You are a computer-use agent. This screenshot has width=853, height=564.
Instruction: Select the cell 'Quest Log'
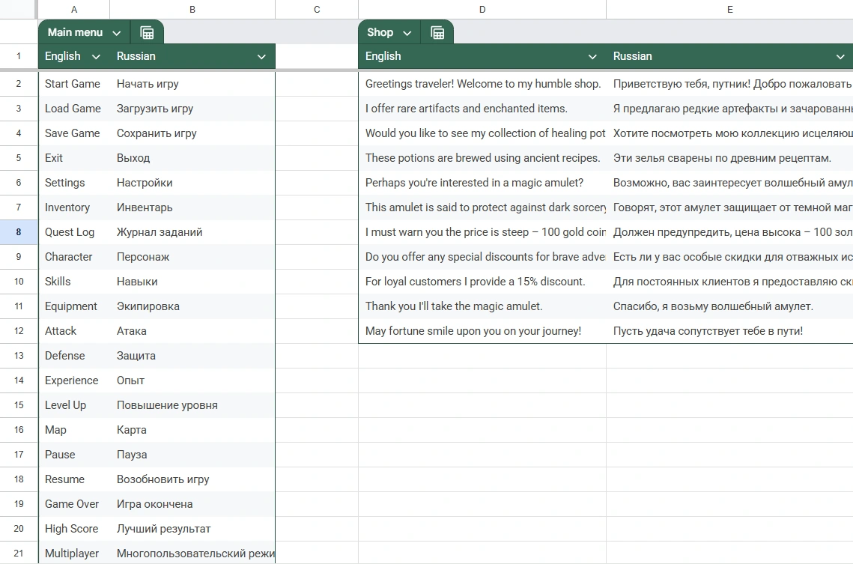click(74, 232)
